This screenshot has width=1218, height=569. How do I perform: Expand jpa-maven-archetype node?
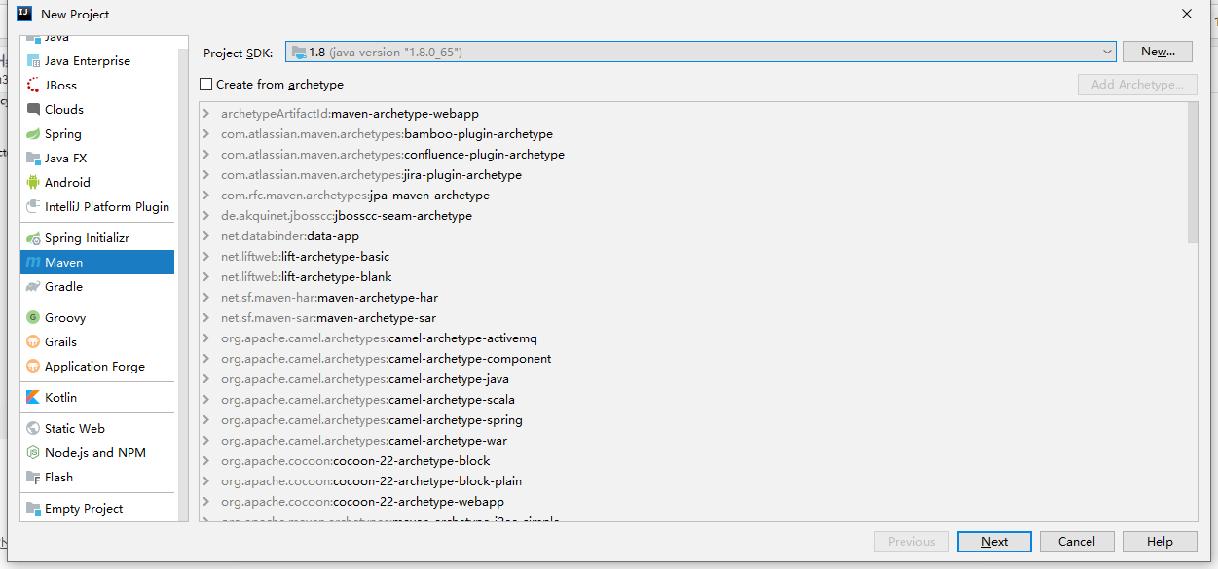206,196
